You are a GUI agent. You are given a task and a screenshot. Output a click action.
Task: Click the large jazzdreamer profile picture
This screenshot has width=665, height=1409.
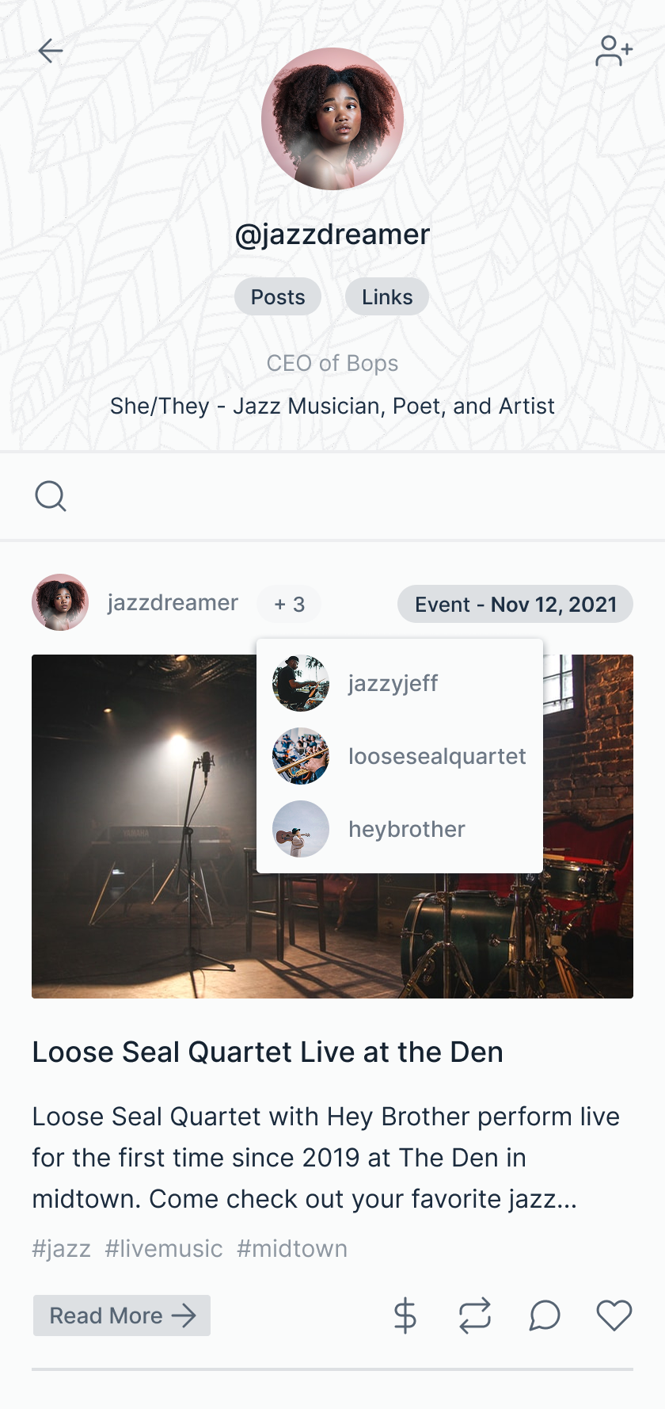[x=332, y=119]
